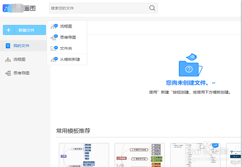The width and height of the screenshot is (242, 167).
Task: Click the empty folder question-mark illustration
Action: coord(190,65)
